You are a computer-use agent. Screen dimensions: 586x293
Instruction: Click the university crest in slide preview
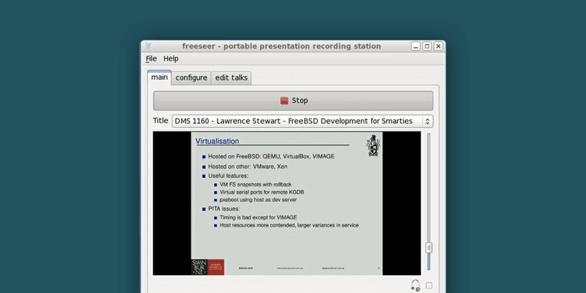[373, 145]
